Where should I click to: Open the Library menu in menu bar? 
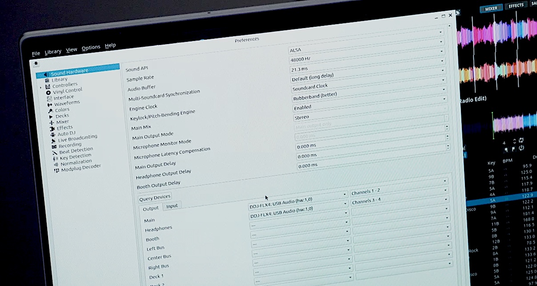pos(53,52)
